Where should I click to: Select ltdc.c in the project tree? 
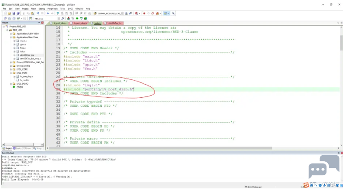[23, 51]
